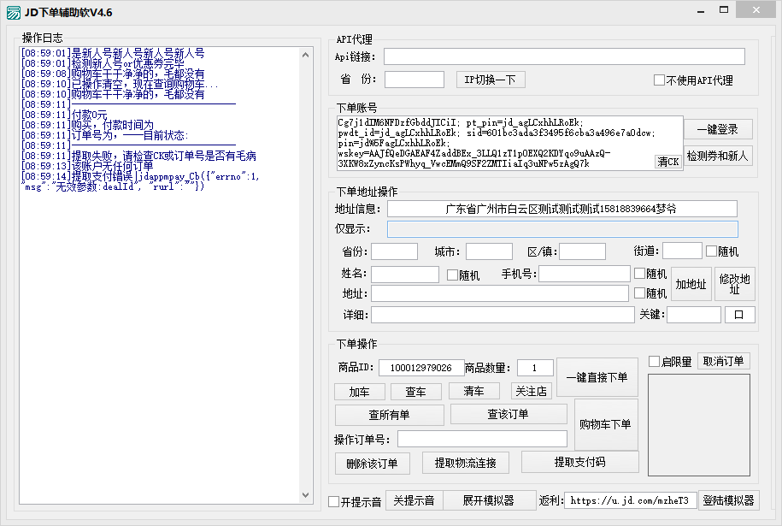Open 展开模拟器 button
This screenshot has height=526, width=782.
pos(488,500)
